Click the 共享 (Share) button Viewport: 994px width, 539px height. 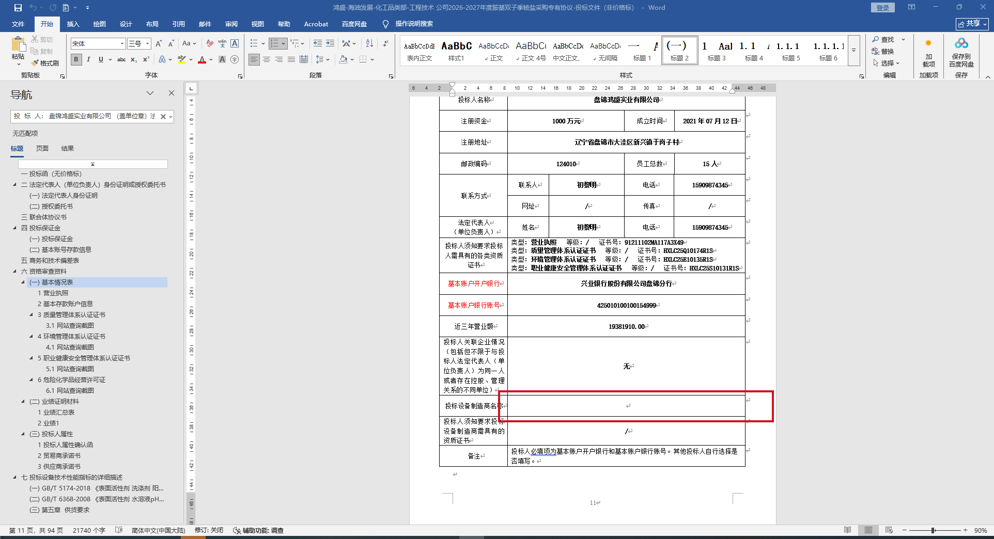click(x=972, y=24)
